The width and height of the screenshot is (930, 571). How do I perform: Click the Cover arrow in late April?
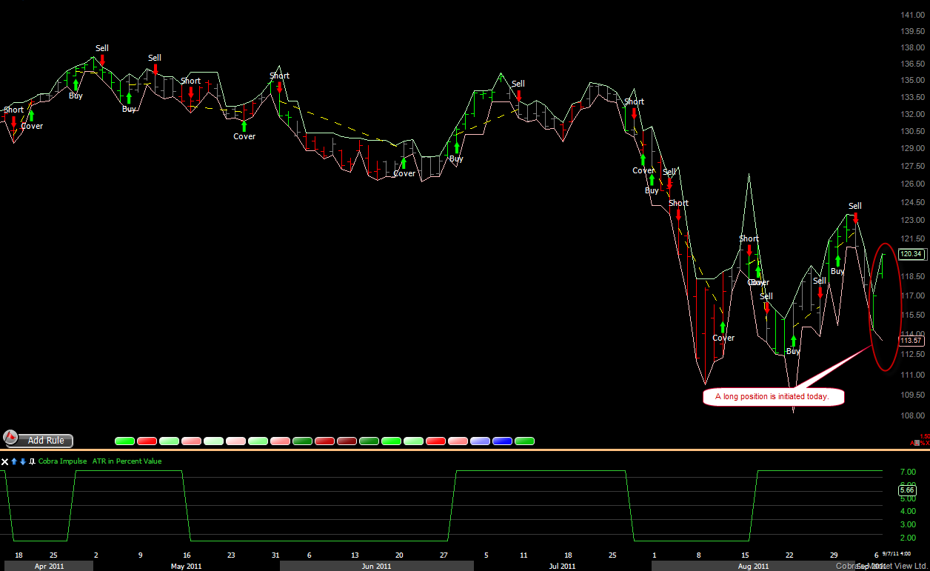pos(31,115)
